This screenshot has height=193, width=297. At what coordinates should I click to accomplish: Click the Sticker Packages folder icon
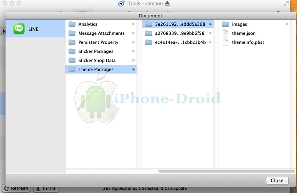72,51
